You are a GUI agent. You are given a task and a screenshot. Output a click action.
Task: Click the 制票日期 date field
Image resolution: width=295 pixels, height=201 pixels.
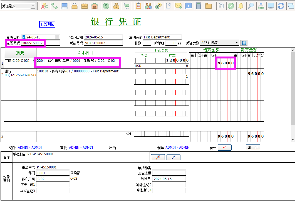pyautogui.click(x=38, y=37)
